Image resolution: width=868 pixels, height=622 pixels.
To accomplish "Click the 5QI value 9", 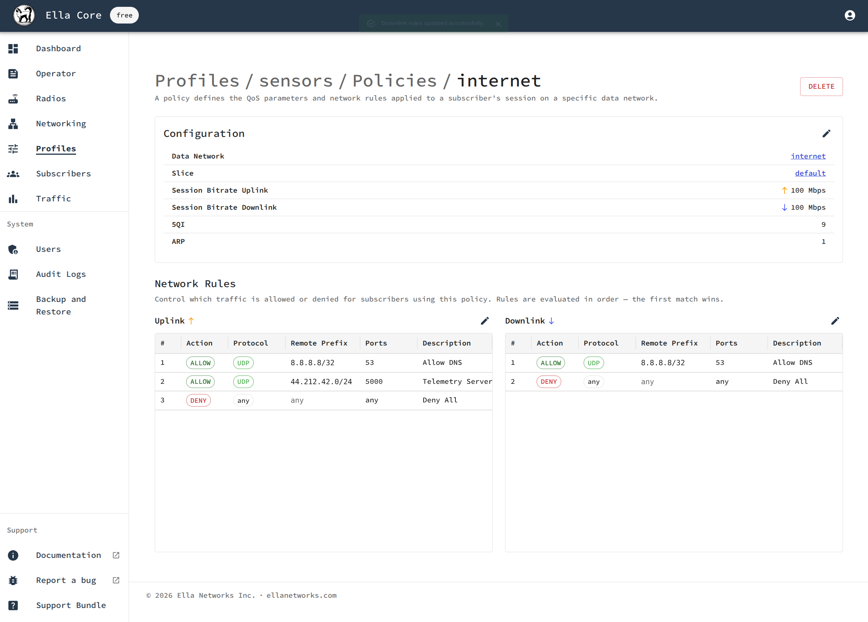I will point(824,225).
